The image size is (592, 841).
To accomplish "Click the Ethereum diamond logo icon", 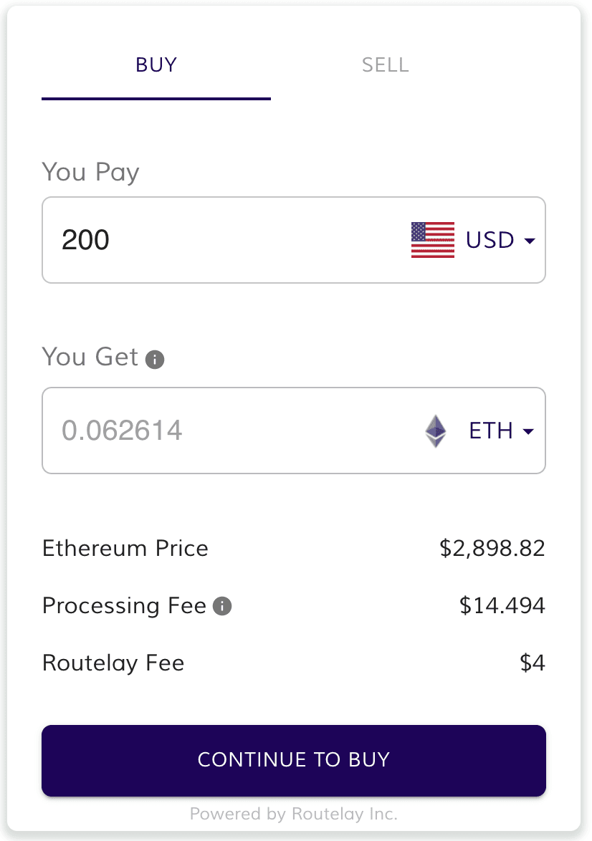I will click(435, 431).
